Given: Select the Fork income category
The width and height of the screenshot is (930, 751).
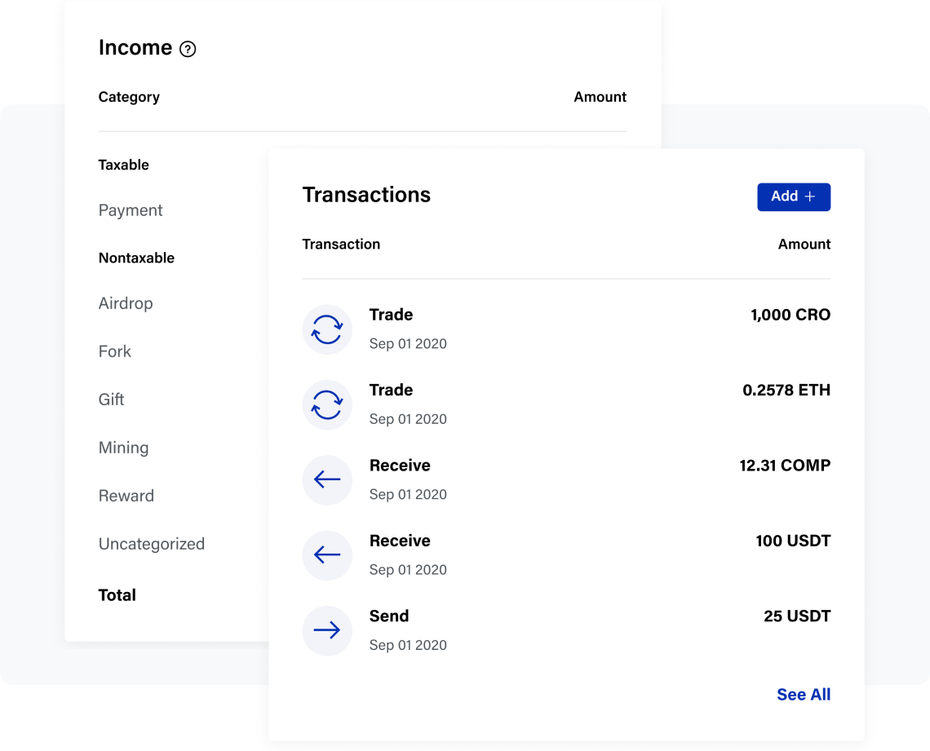Looking at the screenshot, I should [115, 351].
